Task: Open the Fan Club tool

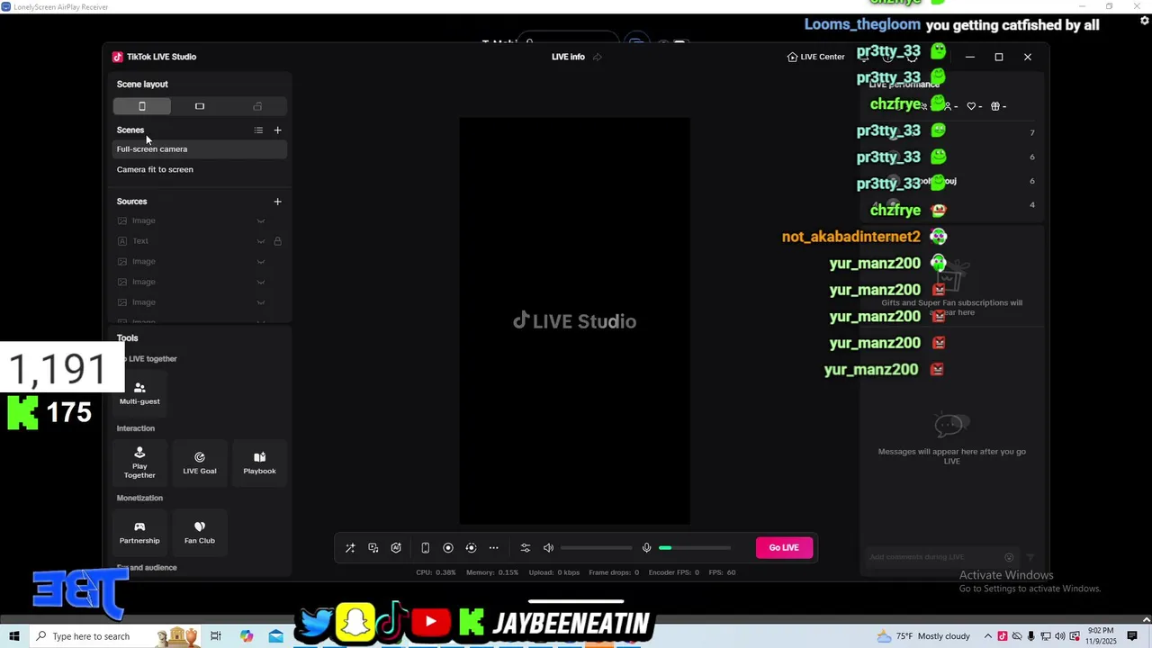Action: [200, 532]
